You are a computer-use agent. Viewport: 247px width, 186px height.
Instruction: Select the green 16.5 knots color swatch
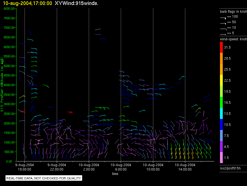[x=221, y=102]
